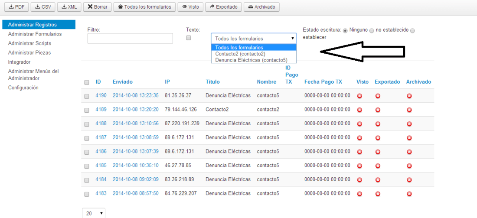The width and height of the screenshot is (477, 218).
Task: Sort by ID Pago TX column
Action: pyautogui.click(x=292, y=75)
